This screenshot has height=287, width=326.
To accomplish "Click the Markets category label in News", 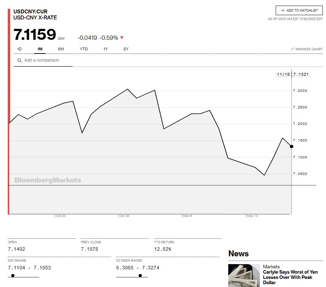I will 271,267.
